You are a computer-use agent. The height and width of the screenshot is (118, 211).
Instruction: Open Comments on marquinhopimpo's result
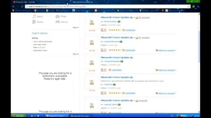[116, 70]
